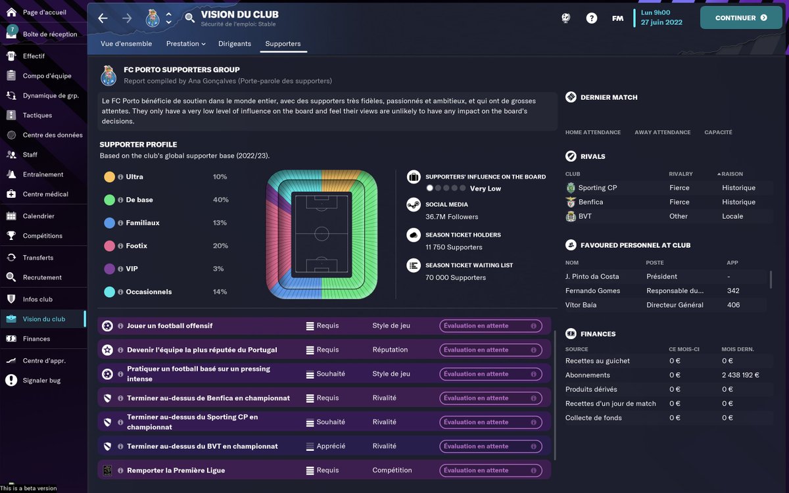This screenshot has width=789, height=493.
Task: Click Signaler bug warning icon
Action: tap(11, 380)
